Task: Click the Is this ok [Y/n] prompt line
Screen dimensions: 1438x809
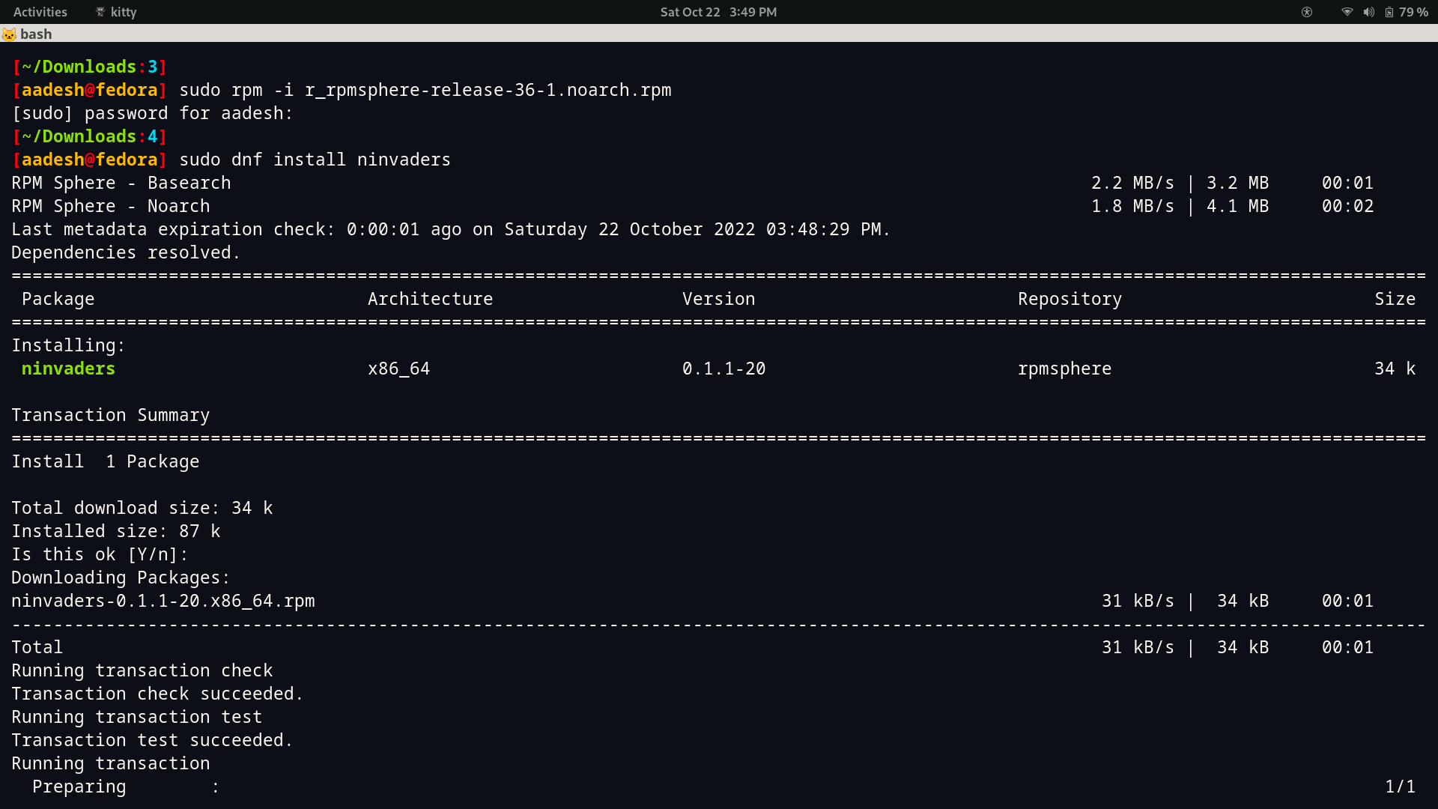Action: [x=99, y=554]
